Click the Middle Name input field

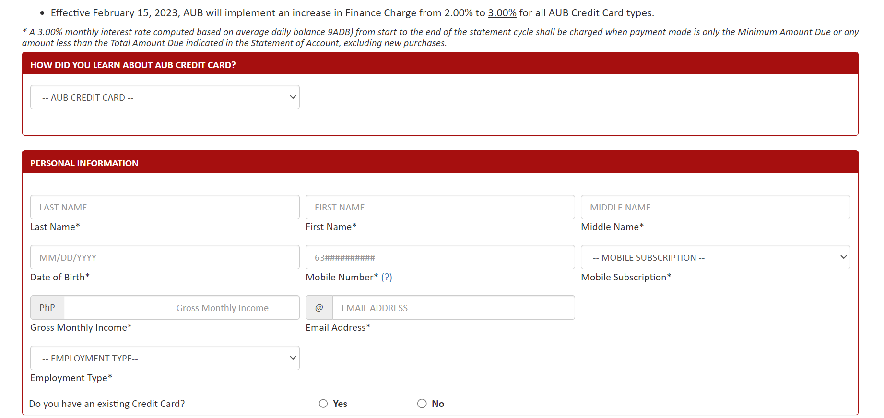[715, 207]
